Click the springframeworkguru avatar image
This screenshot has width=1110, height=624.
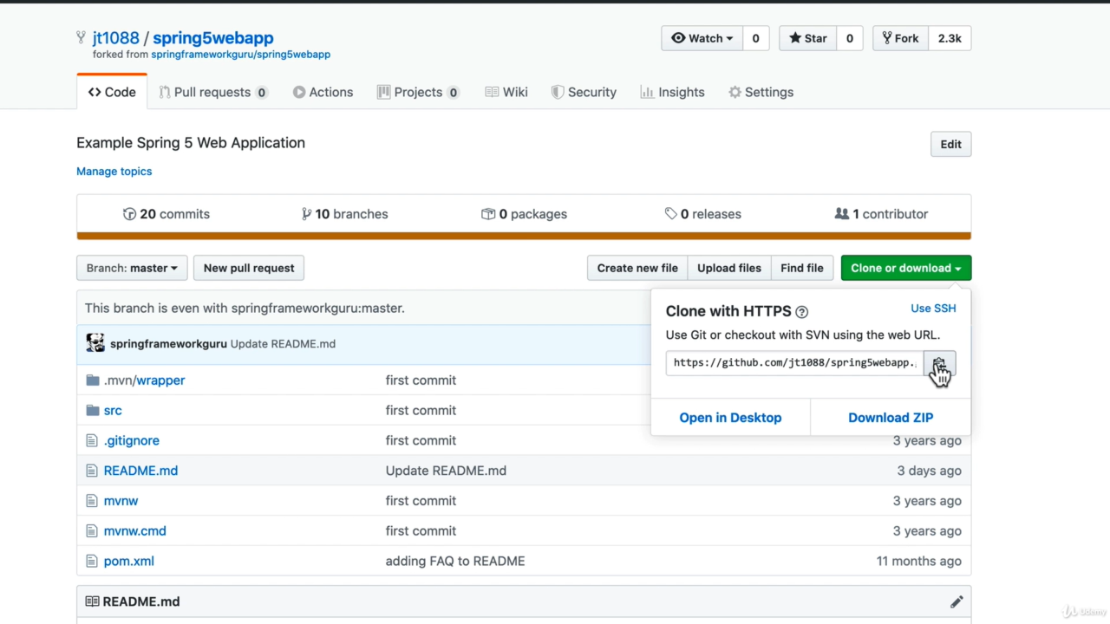click(x=95, y=343)
